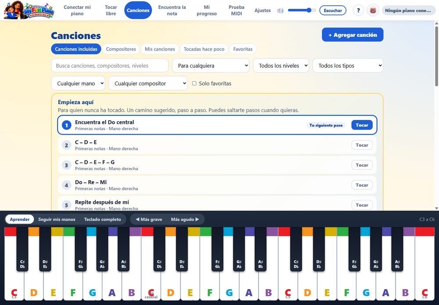Play the last A♯/B♭ black key

(397, 249)
